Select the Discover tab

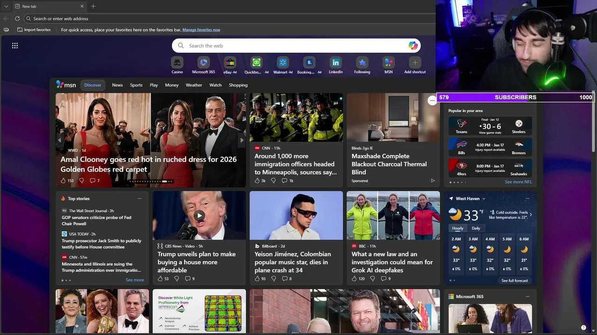click(93, 85)
